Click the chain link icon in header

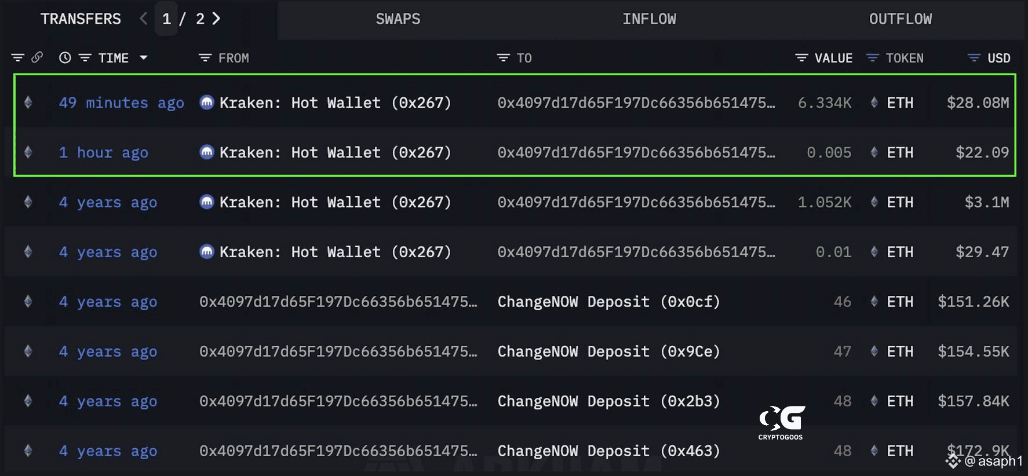click(x=37, y=57)
